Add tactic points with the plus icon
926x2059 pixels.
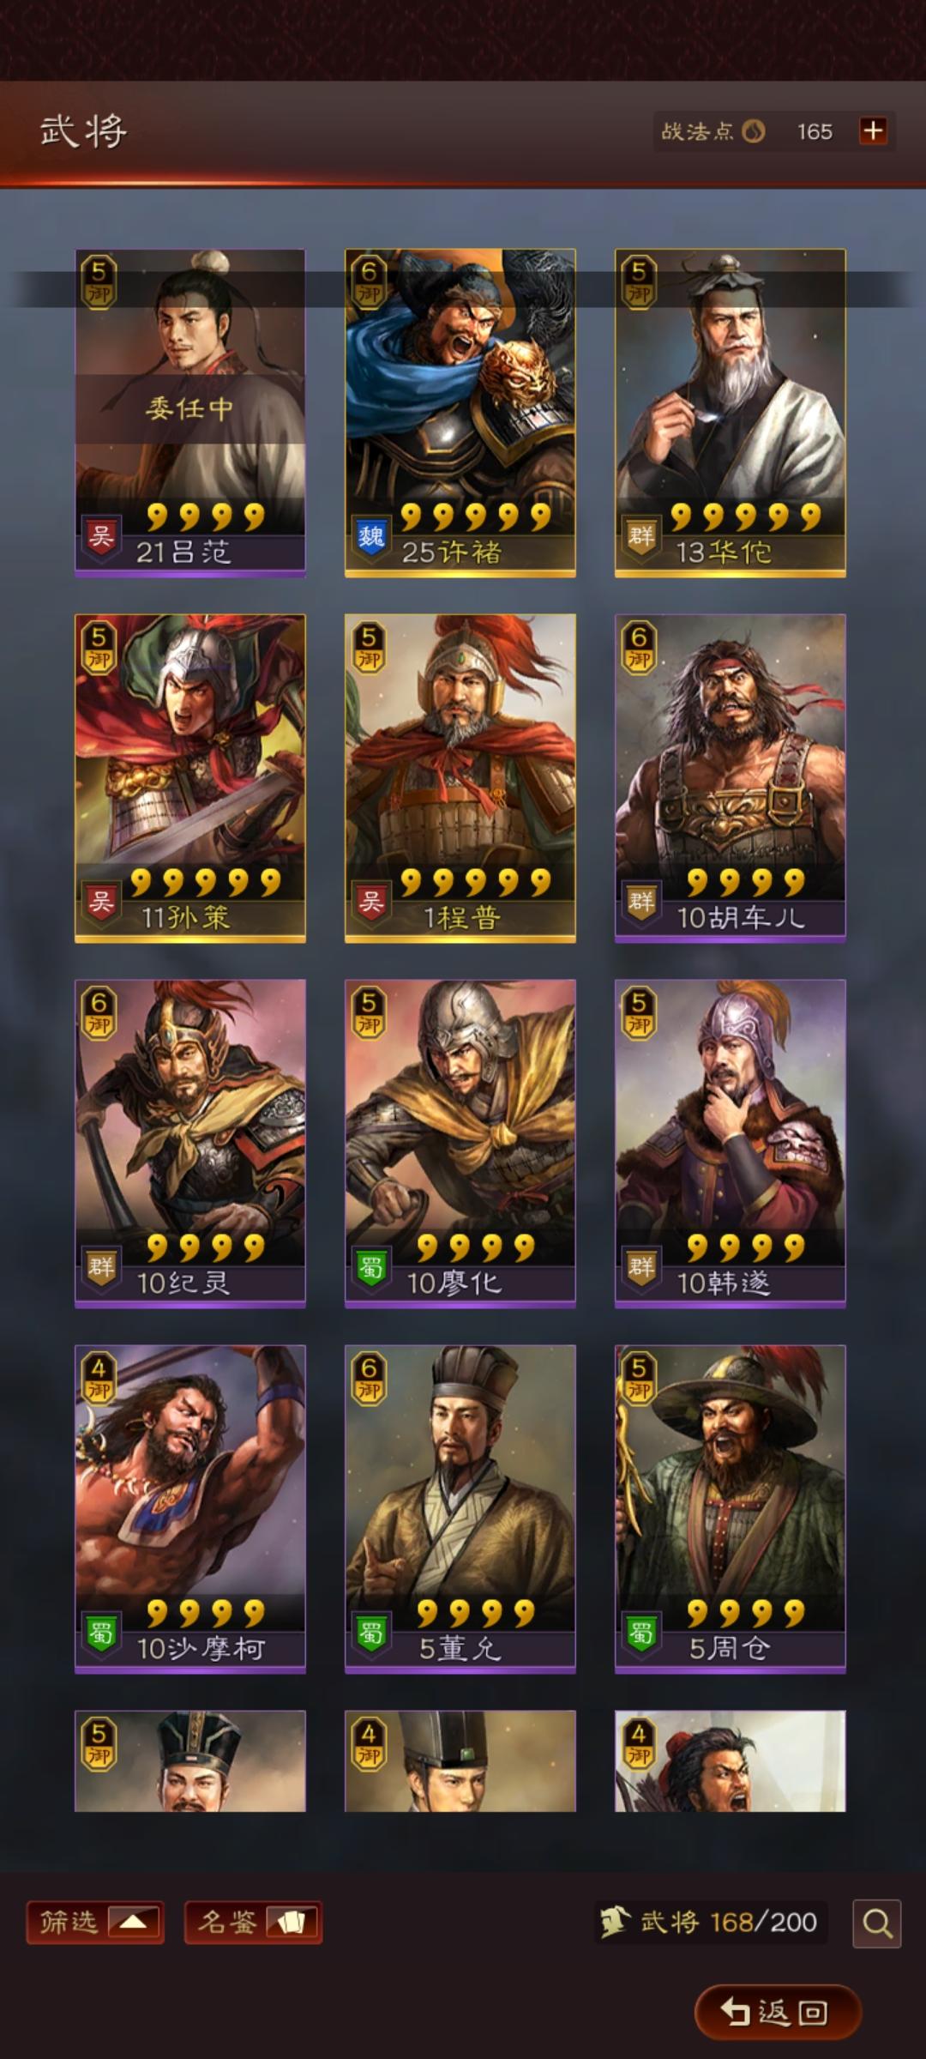[x=873, y=131]
